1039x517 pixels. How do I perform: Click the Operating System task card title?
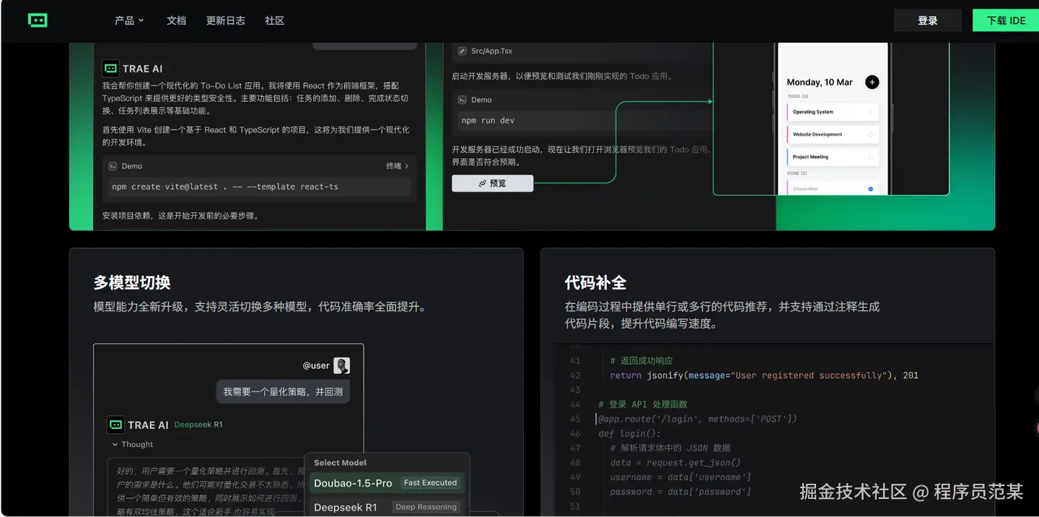pyautogui.click(x=812, y=112)
